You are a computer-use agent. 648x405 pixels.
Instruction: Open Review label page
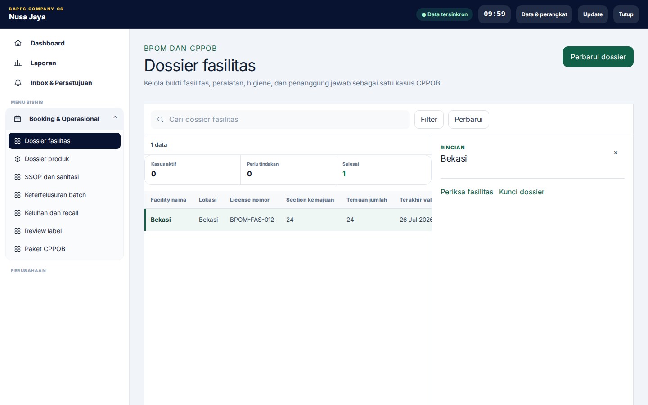64,231
